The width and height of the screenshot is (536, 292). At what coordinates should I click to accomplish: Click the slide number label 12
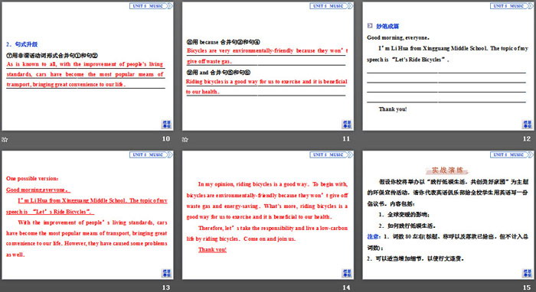[x=527, y=139]
